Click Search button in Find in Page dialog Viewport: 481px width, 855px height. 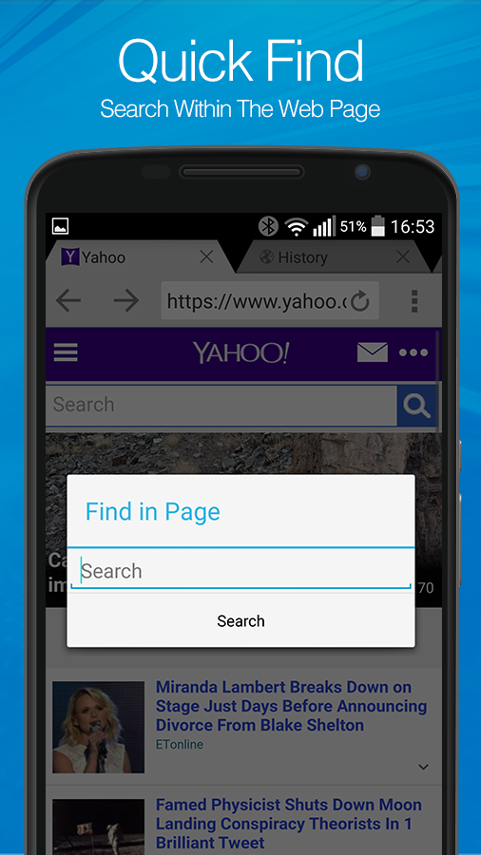pyautogui.click(x=240, y=621)
